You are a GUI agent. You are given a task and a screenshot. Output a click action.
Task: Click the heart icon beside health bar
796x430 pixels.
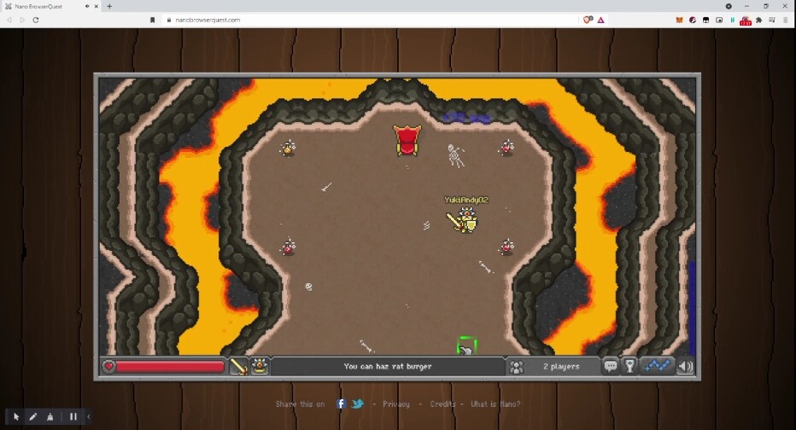pyautogui.click(x=108, y=366)
